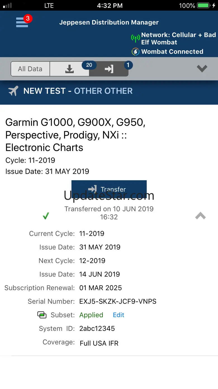Tap the green Applied subset status
The width and height of the screenshot is (218, 389).
[91, 315]
